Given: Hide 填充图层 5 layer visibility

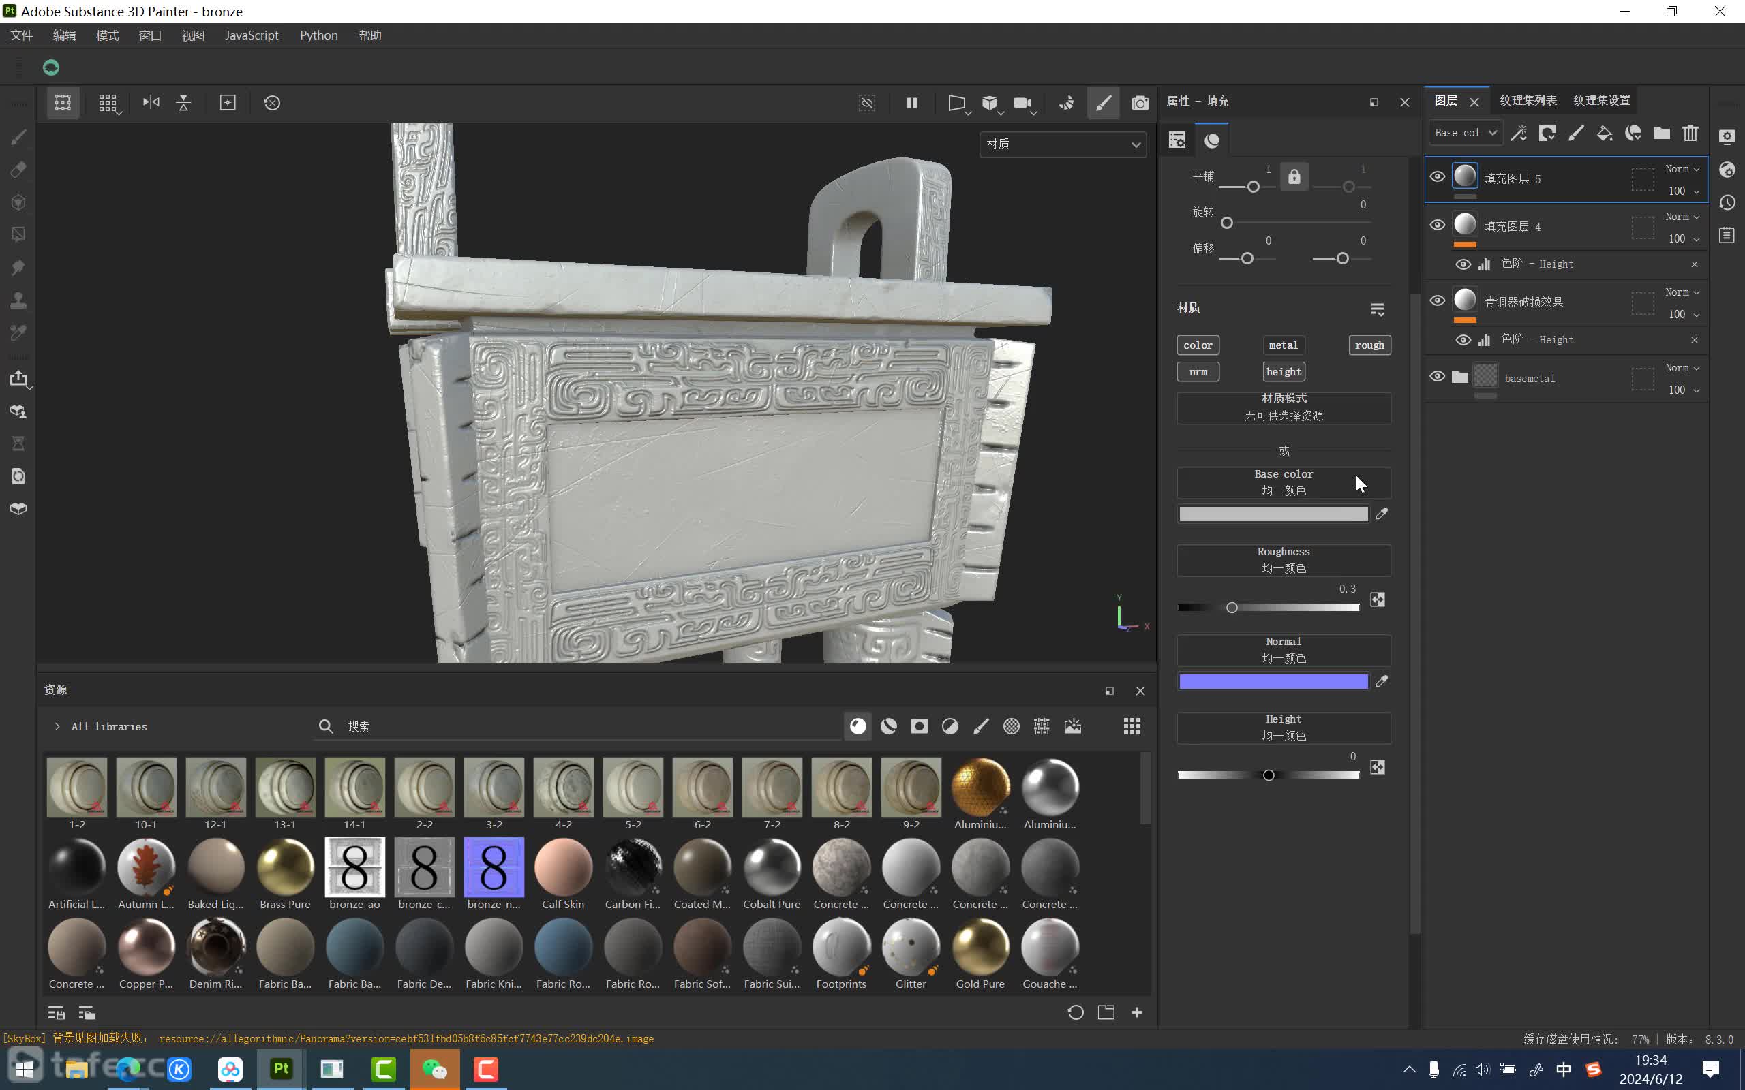Looking at the screenshot, I should click(1437, 176).
